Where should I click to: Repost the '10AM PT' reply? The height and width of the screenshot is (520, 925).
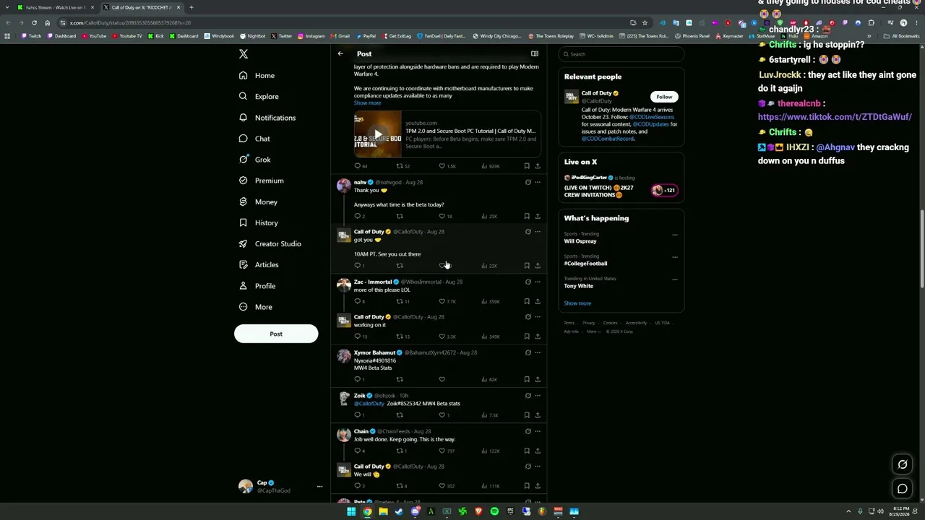coord(400,266)
